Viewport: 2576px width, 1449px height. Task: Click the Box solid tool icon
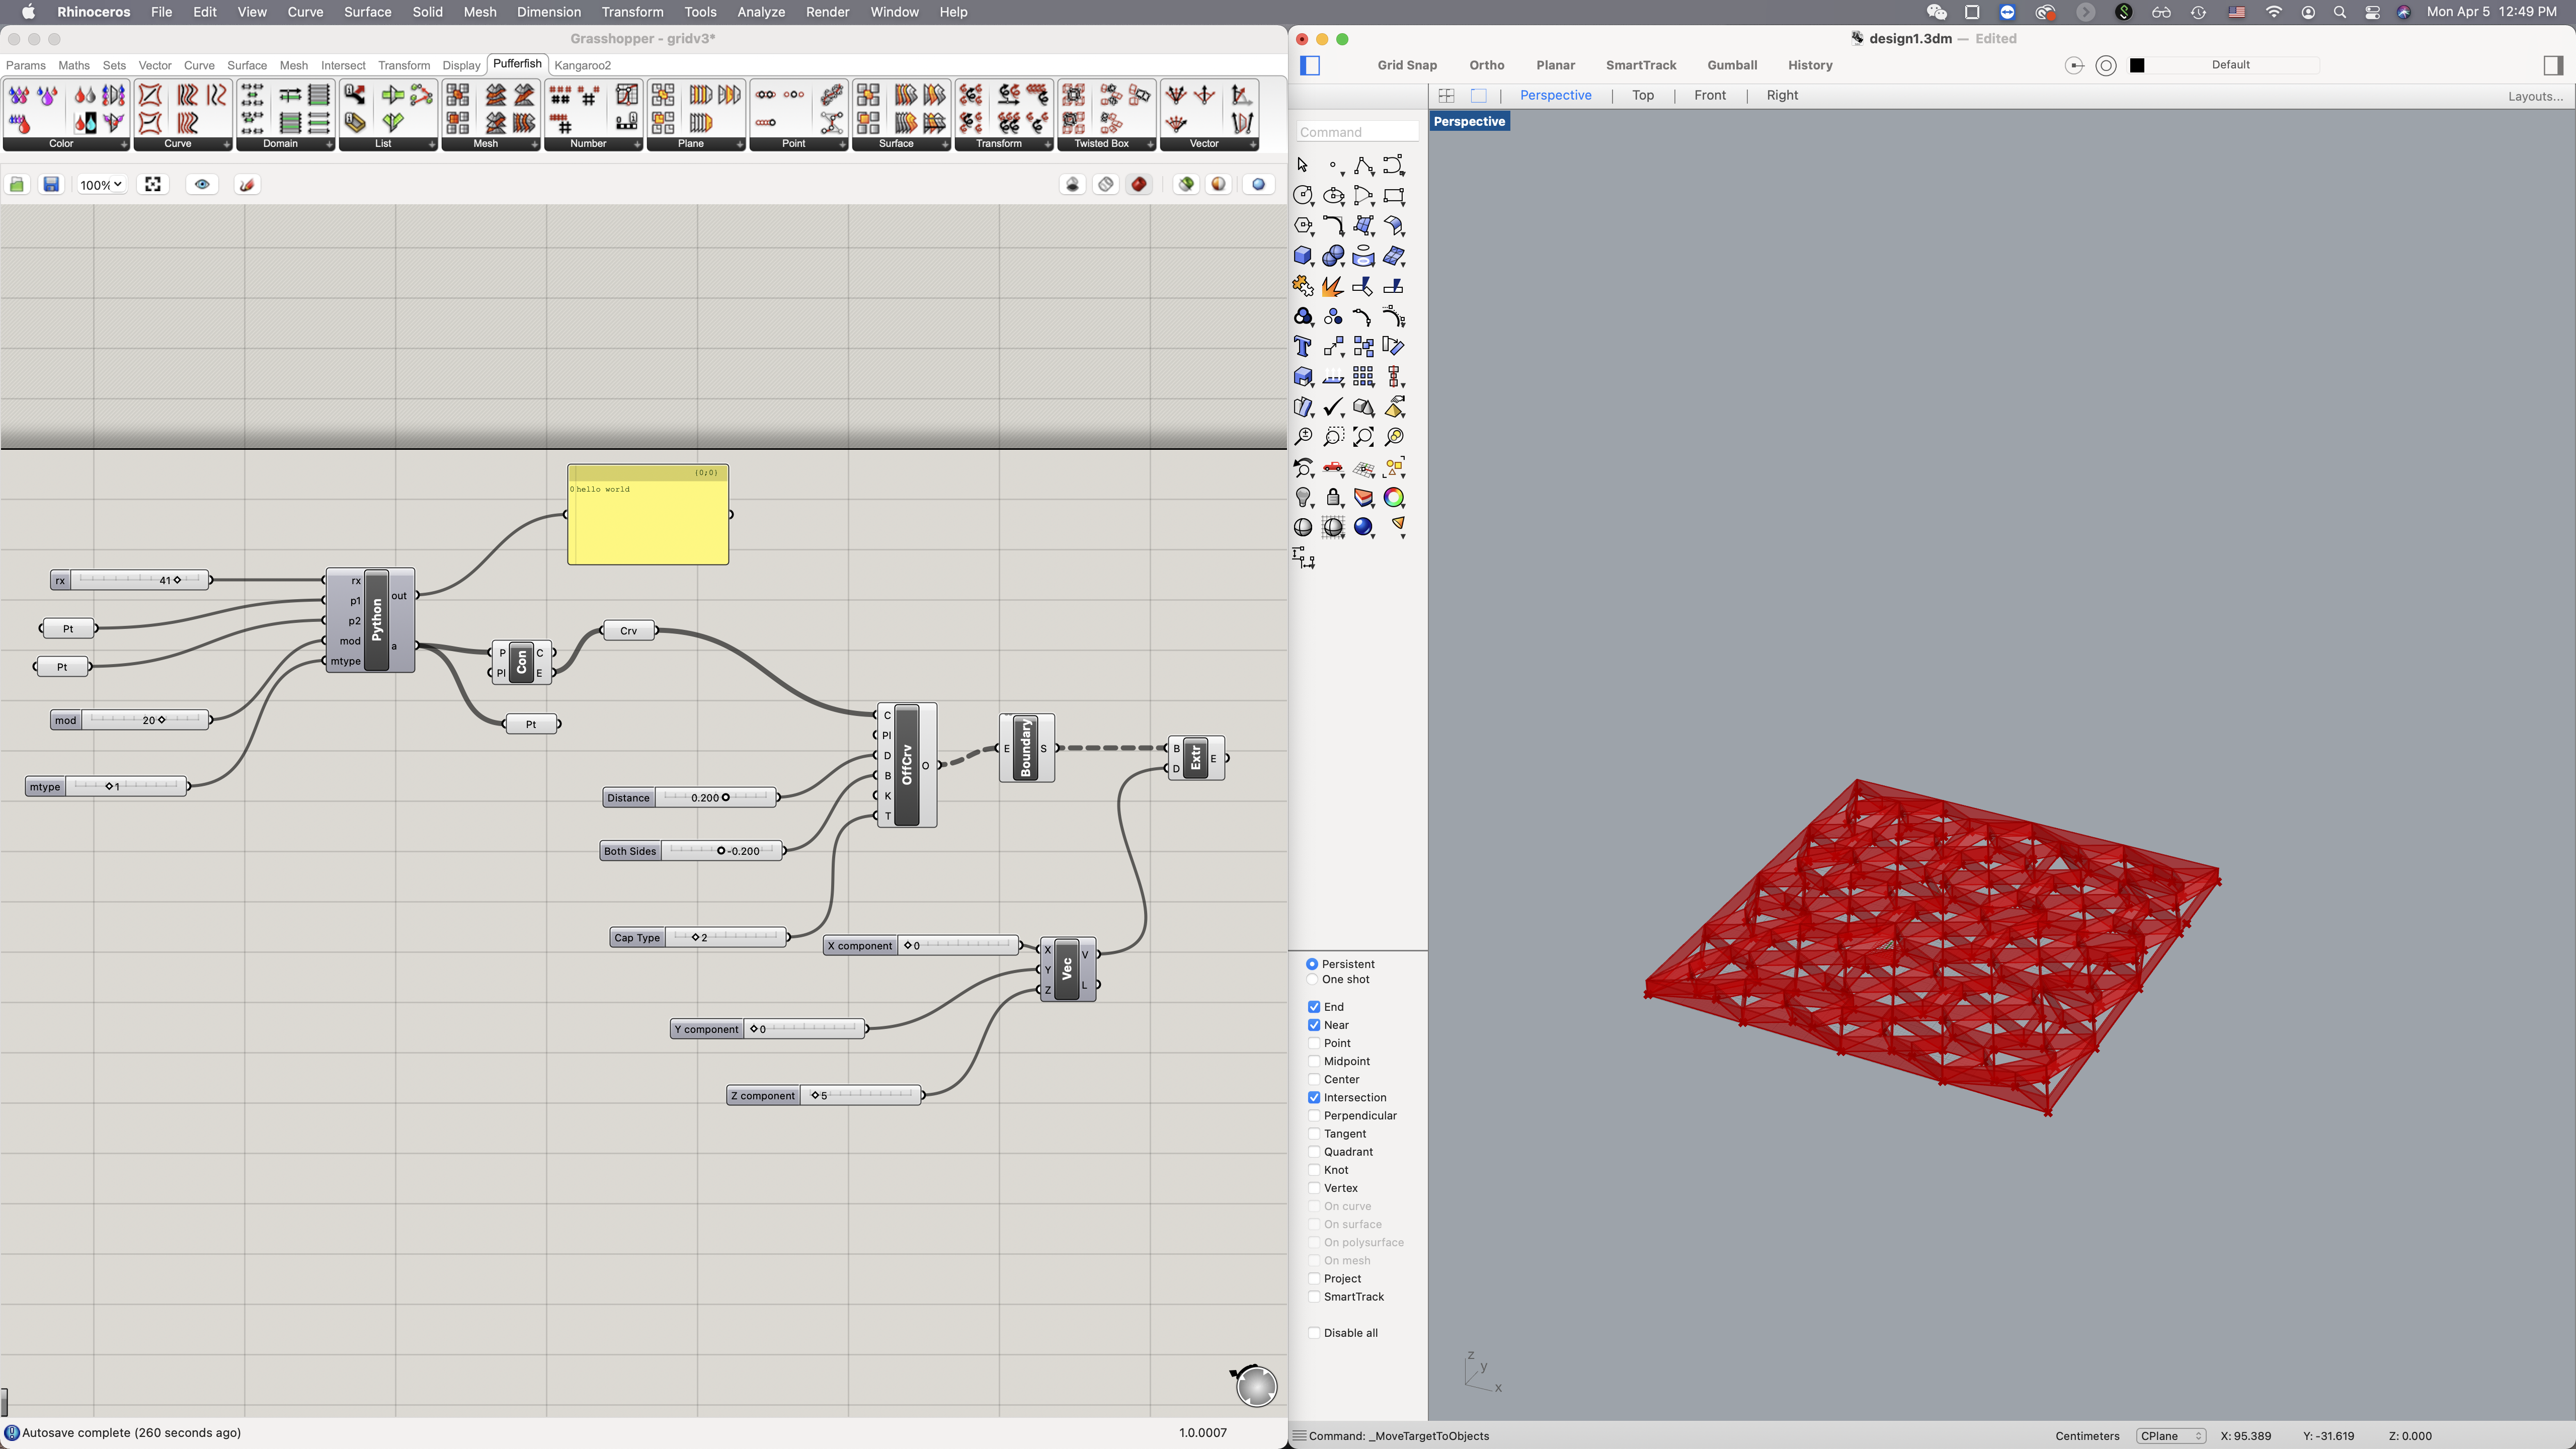pyautogui.click(x=1303, y=257)
